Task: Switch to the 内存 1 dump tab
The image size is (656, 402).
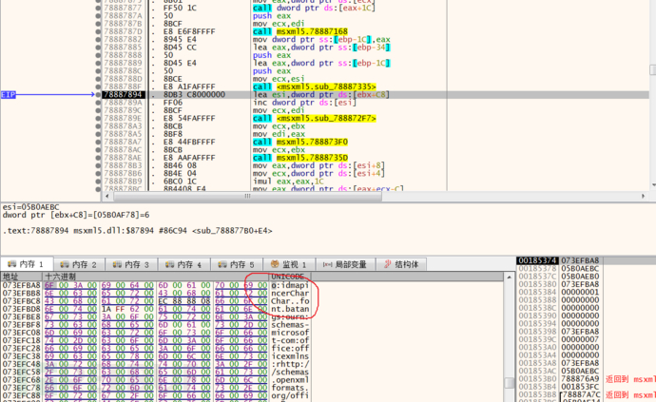Action: coord(27,264)
